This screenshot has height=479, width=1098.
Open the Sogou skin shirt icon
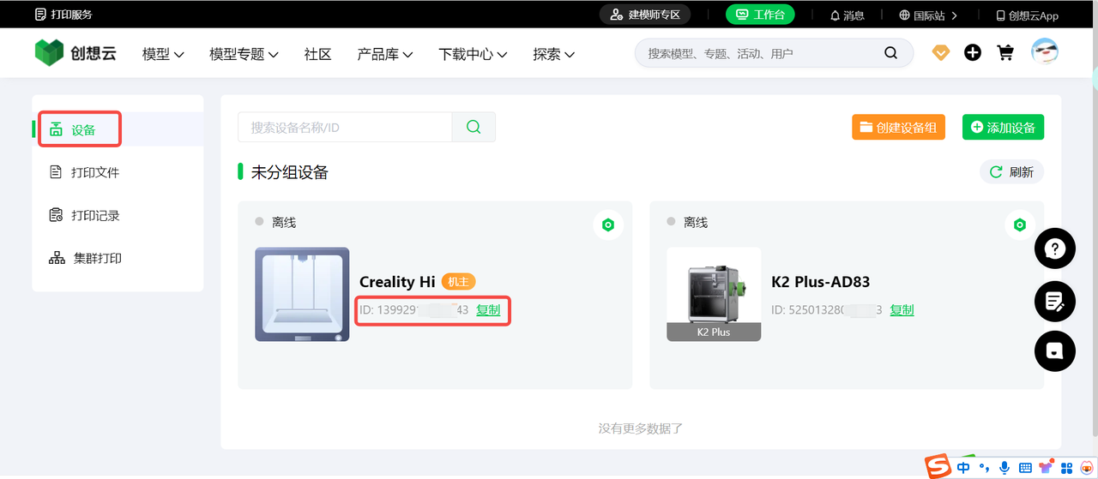coord(1046,468)
